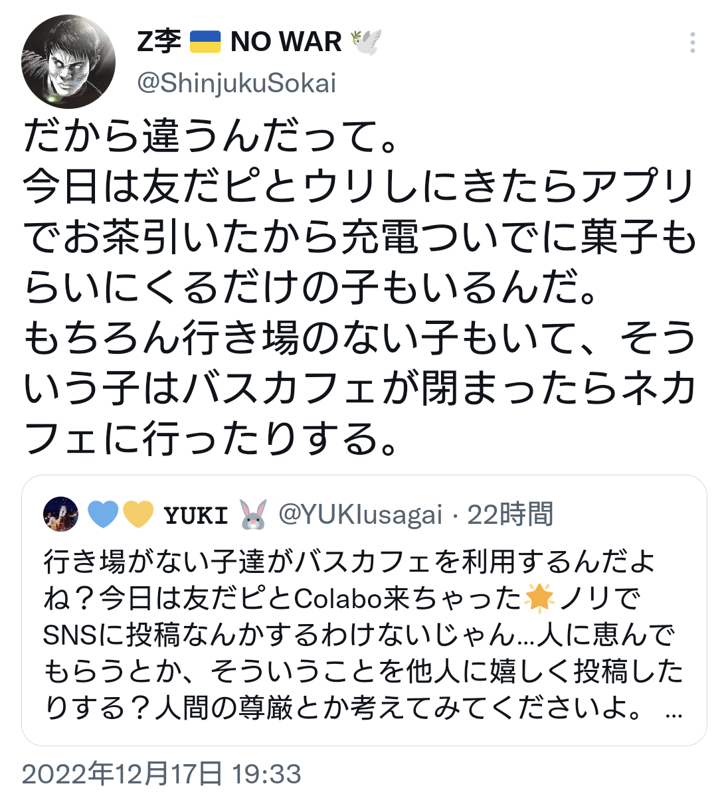Screen dimensions: 728x802
Task: Open the @YUKIusagai handle
Action: coord(360,515)
